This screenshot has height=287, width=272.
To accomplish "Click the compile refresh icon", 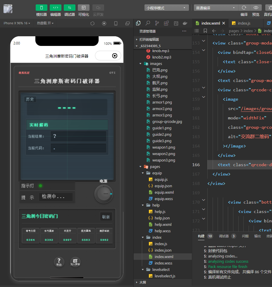I will (x=244, y=8).
